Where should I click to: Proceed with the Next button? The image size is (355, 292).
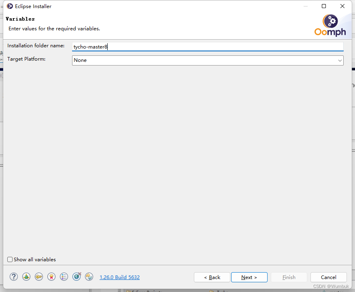[249, 277]
